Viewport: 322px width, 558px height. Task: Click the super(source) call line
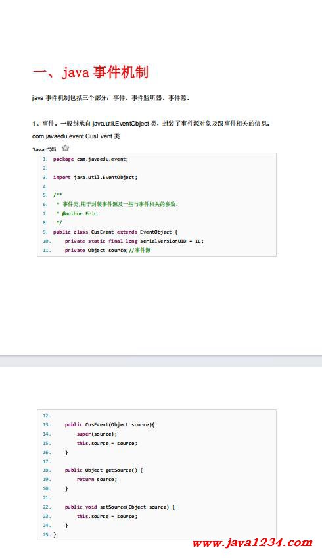coord(97,434)
